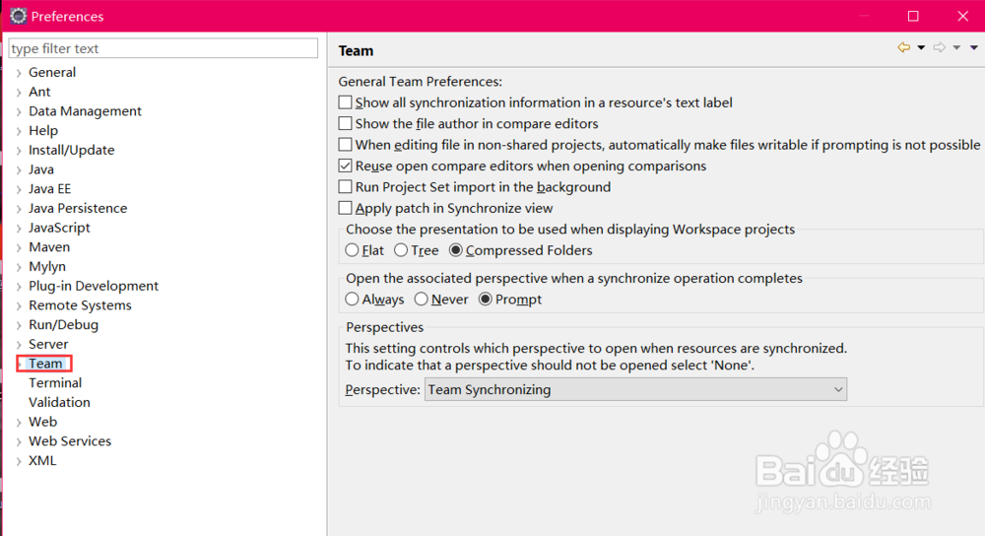Select Validation preferences page
The height and width of the screenshot is (536, 985).
[x=59, y=402]
